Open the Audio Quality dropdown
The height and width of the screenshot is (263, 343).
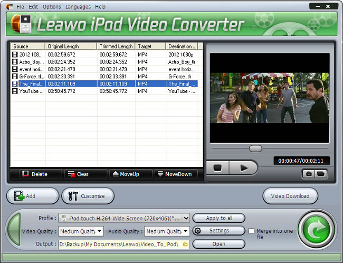click(186, 231)
